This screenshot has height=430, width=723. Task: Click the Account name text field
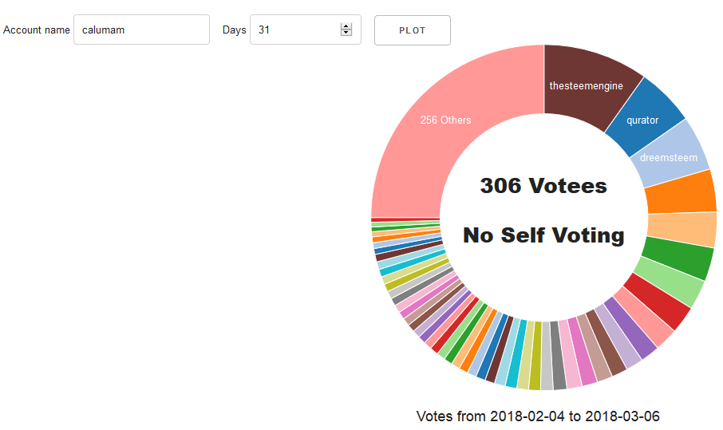tap(141, 30)
